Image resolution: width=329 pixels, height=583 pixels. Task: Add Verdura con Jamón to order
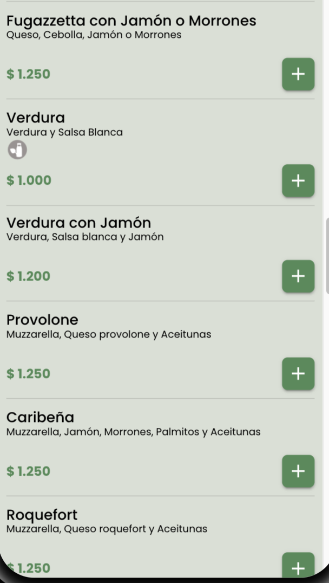(298, 276)
